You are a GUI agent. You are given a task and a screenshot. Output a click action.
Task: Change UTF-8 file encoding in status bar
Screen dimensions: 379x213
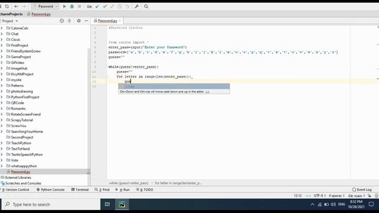pos(320,196)
